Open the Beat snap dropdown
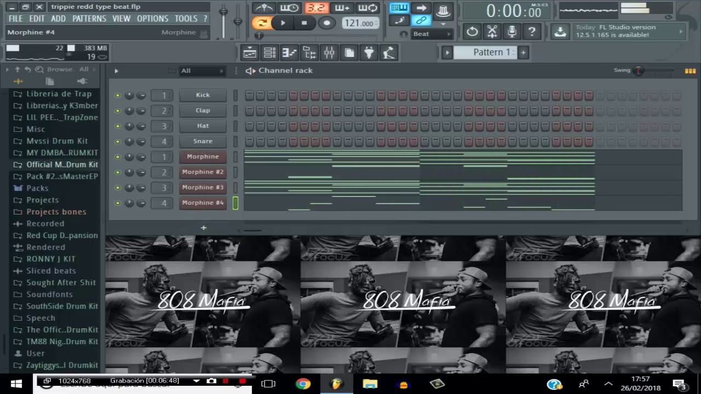The height and width of the screenshot is (394, 701). pyautogui.click(x=432, y=34)
